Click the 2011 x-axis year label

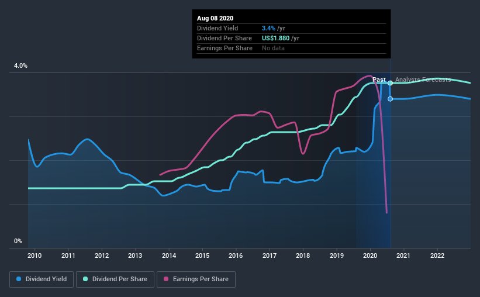pos(68,255)
